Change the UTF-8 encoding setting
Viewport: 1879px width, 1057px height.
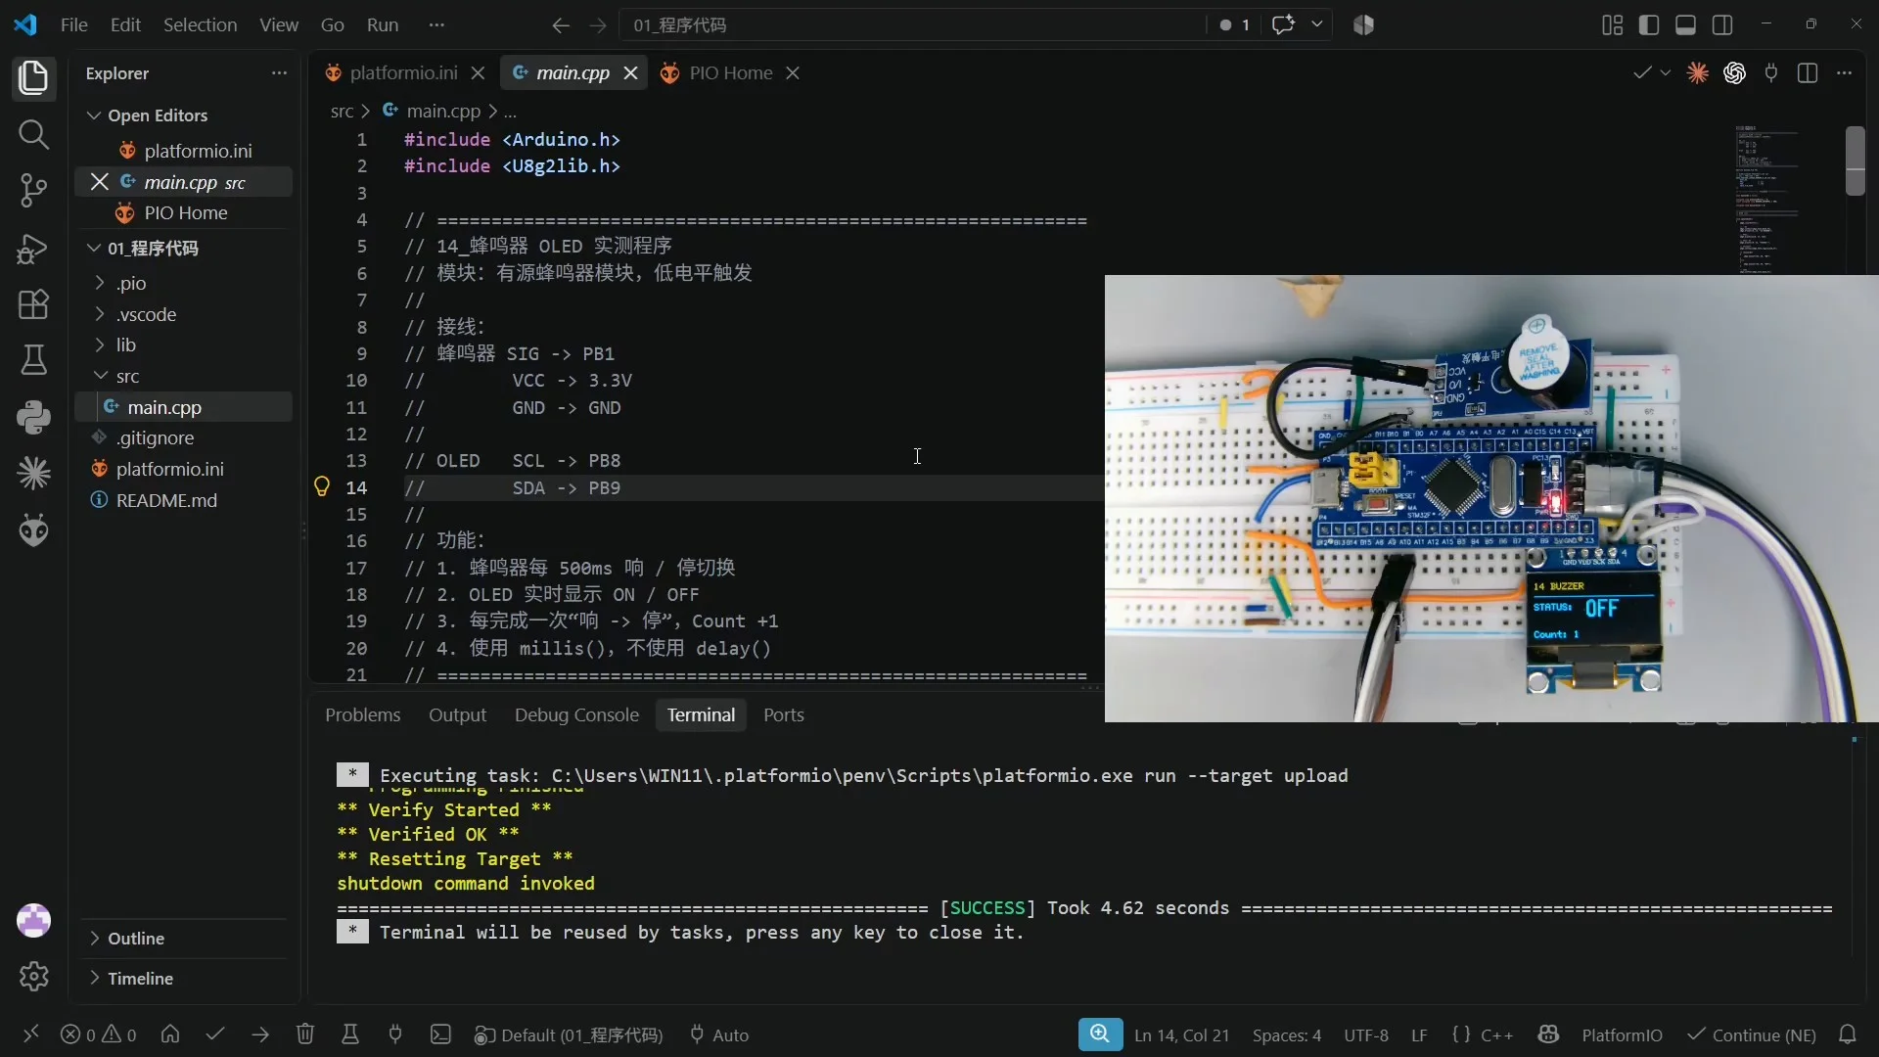pyautogui.click(x=1366, y=1034)
